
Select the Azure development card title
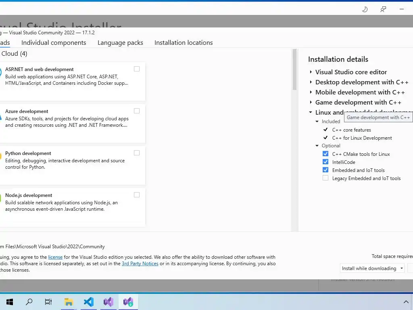(x=27, y=111)
